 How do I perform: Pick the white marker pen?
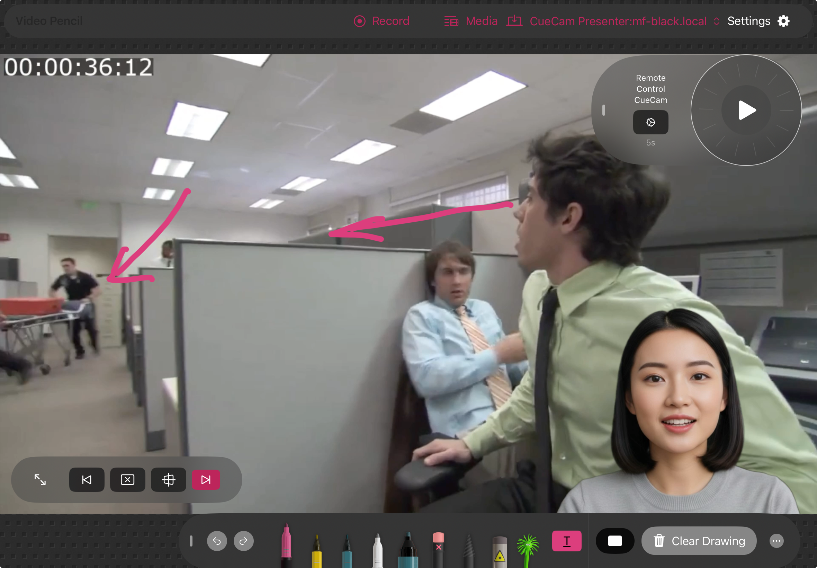click(377, 550)
